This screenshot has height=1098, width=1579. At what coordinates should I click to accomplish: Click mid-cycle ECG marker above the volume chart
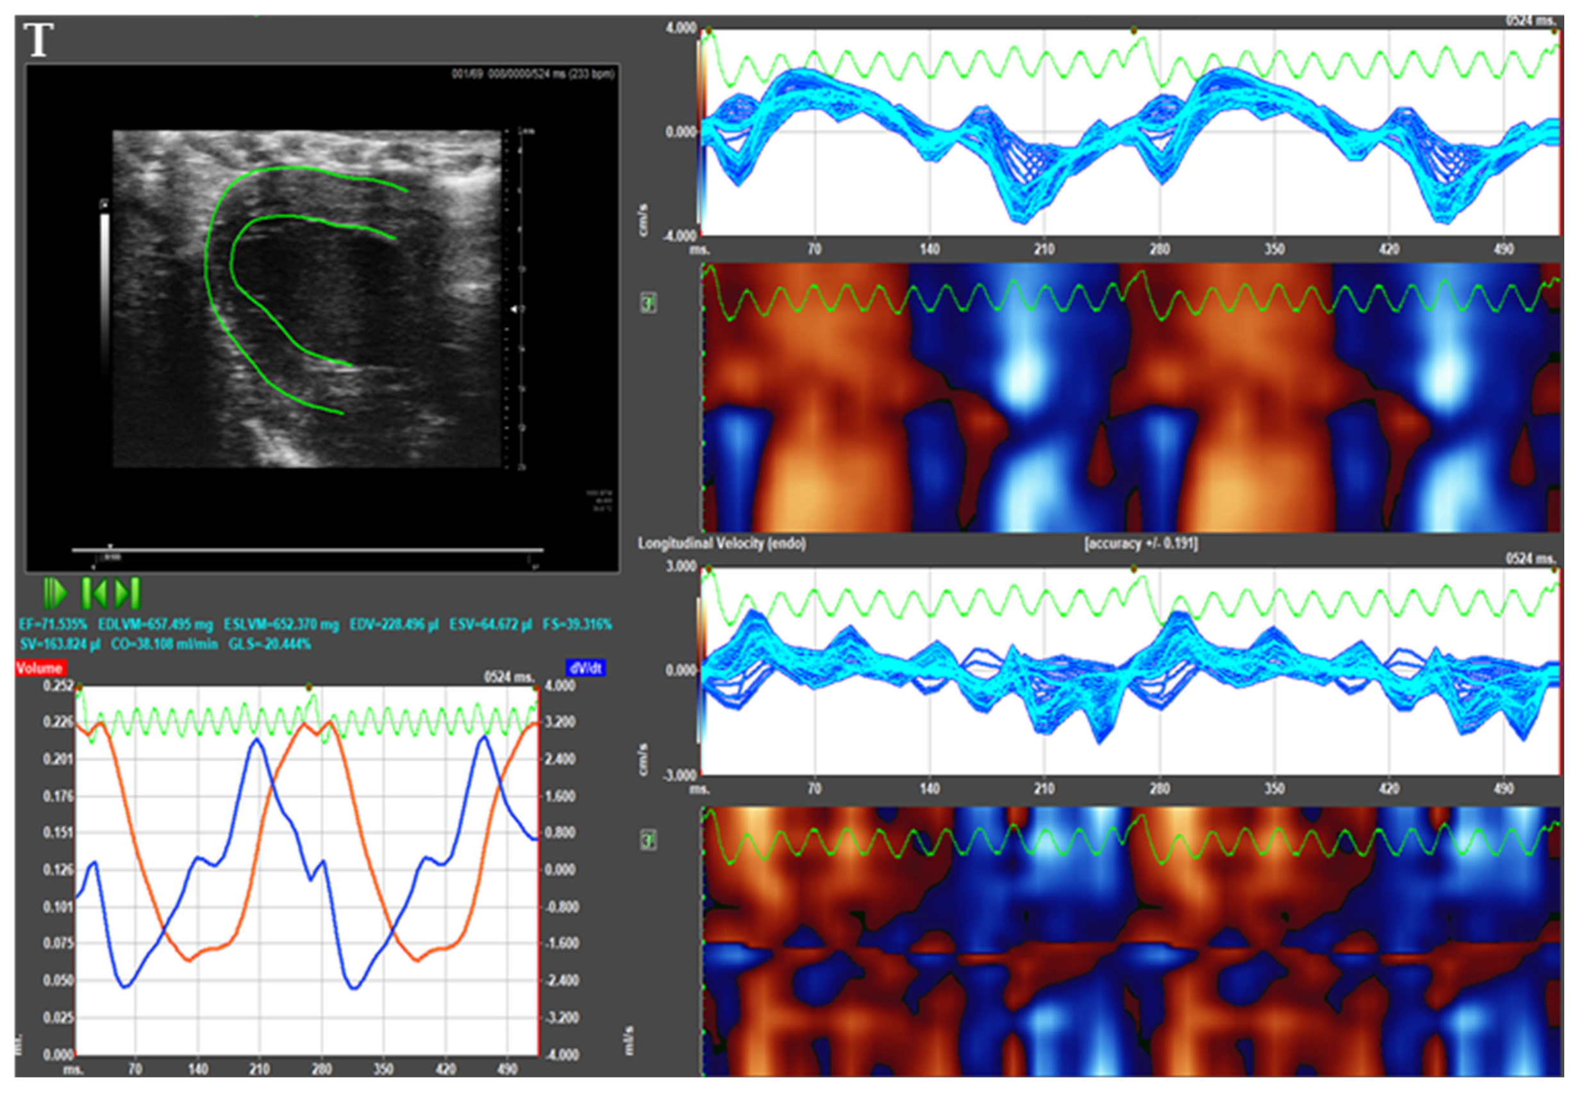point(309,687)
